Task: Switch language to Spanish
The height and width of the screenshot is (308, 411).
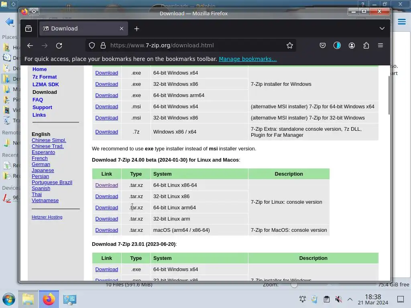Action: [x=41, y=188]
